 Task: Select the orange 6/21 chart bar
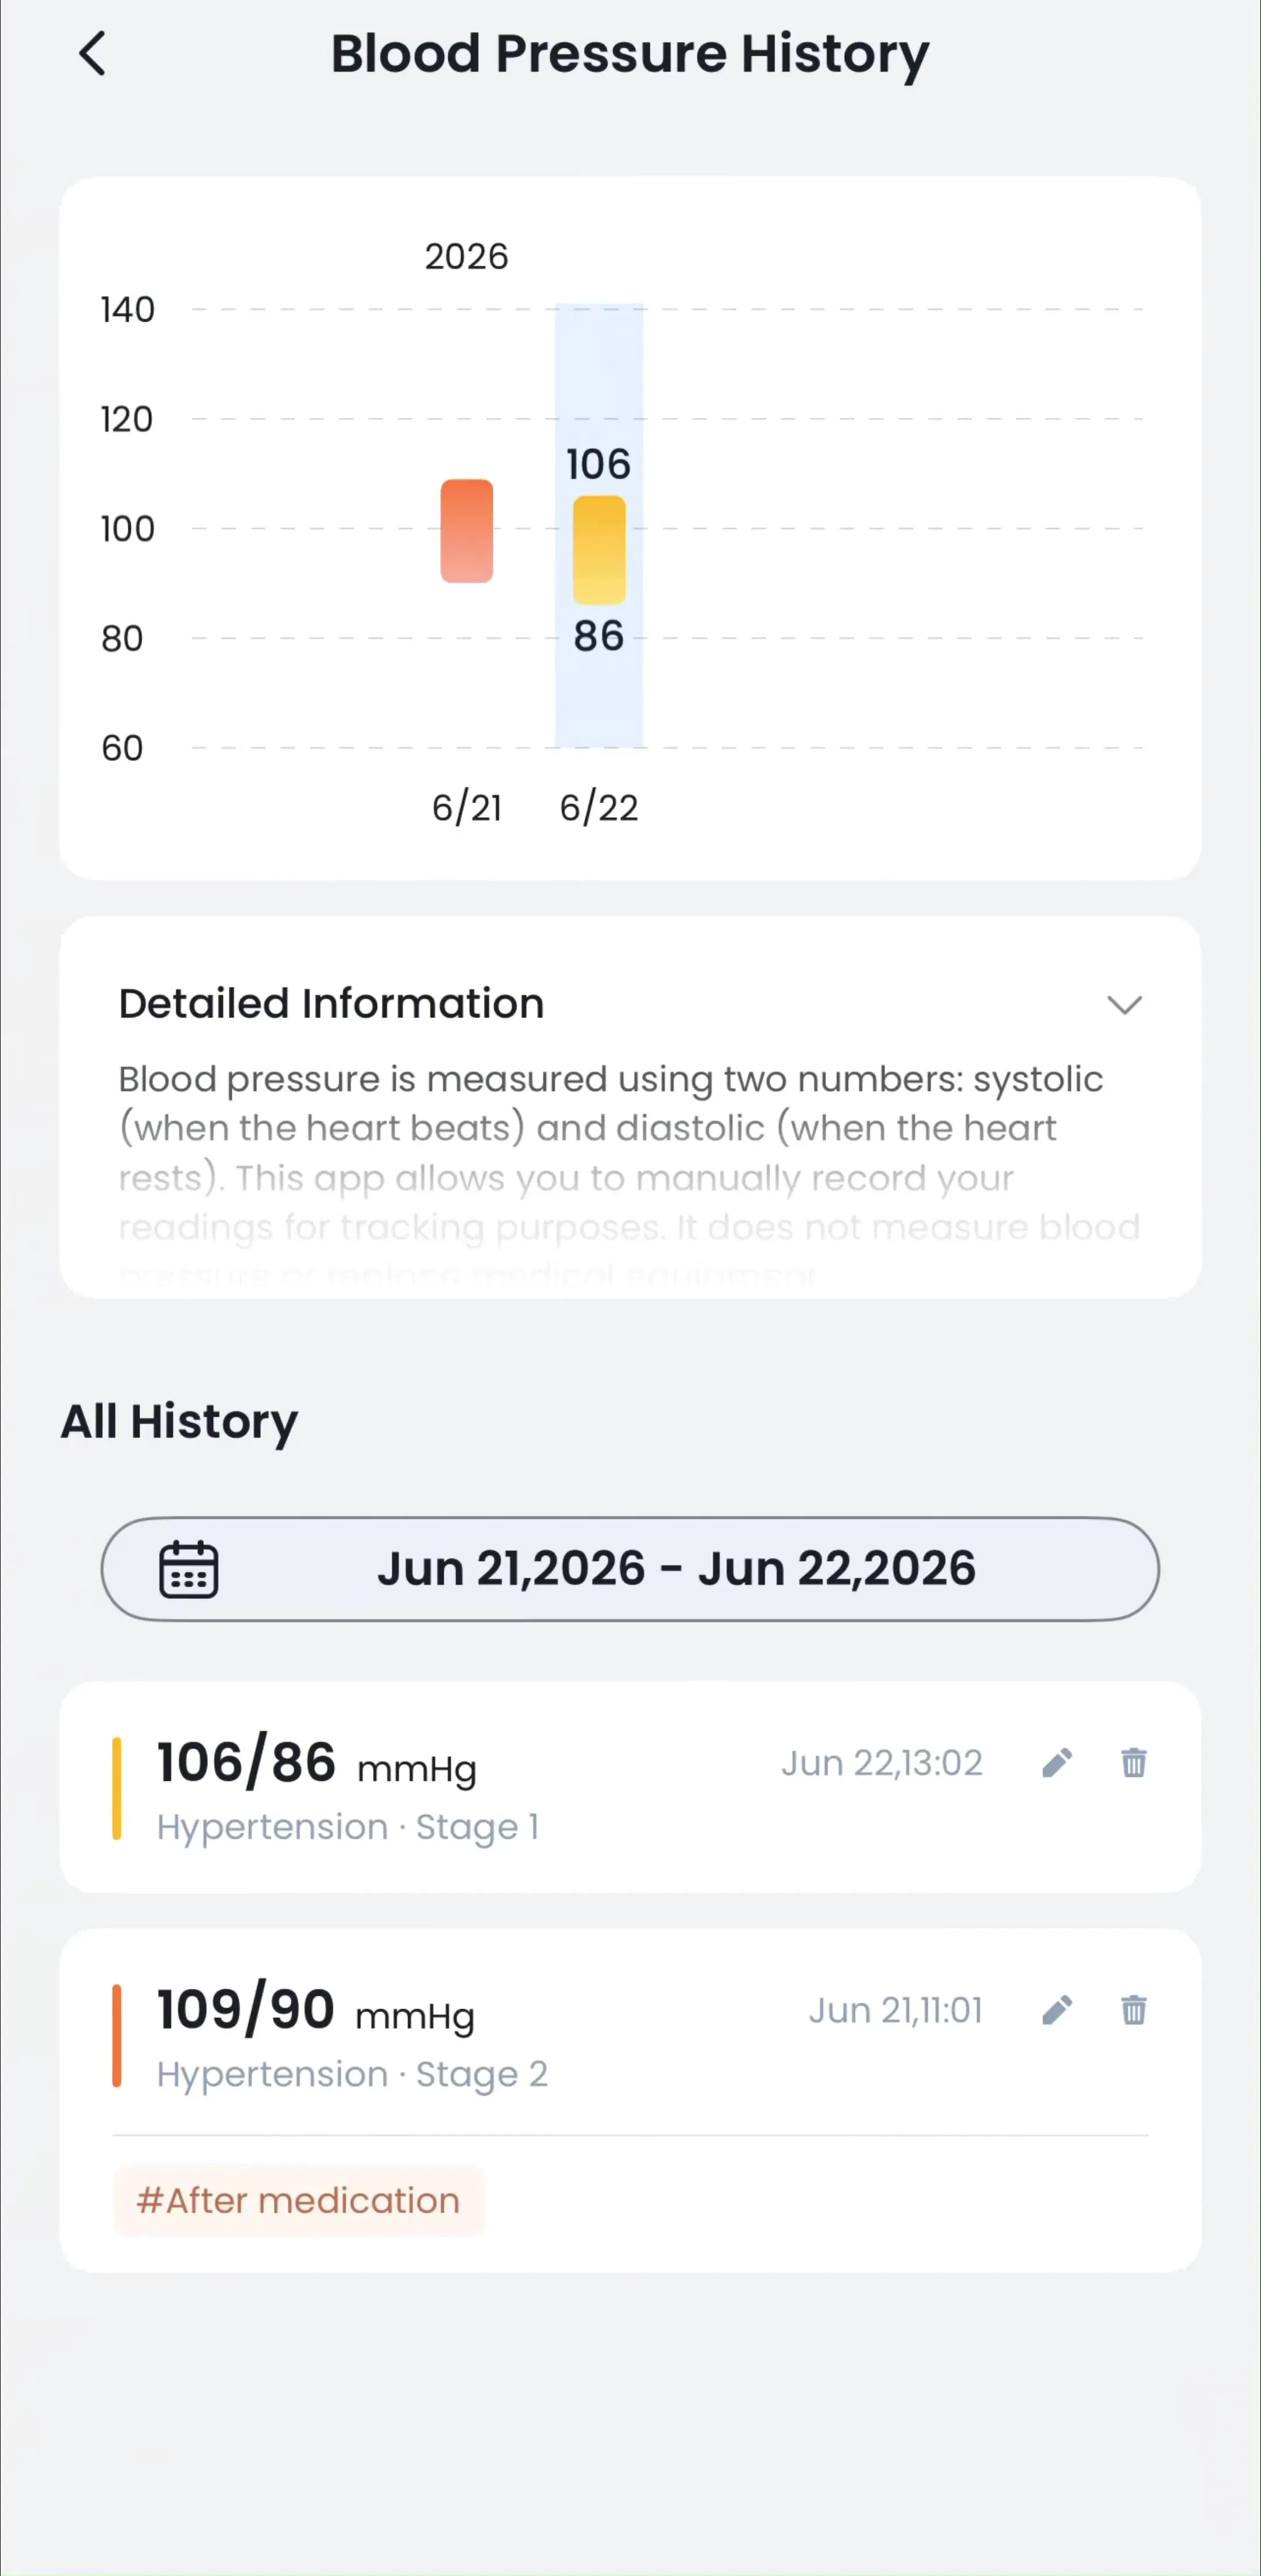click(467, 531)
